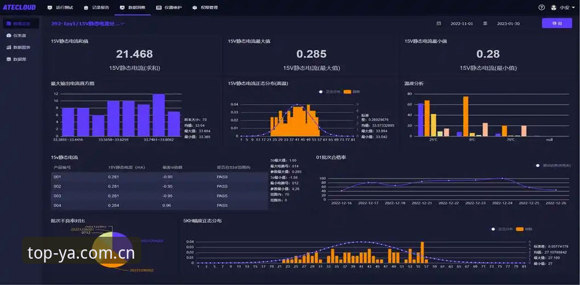
Task: Click the help question-mark icon
Action: coord(542,8)
